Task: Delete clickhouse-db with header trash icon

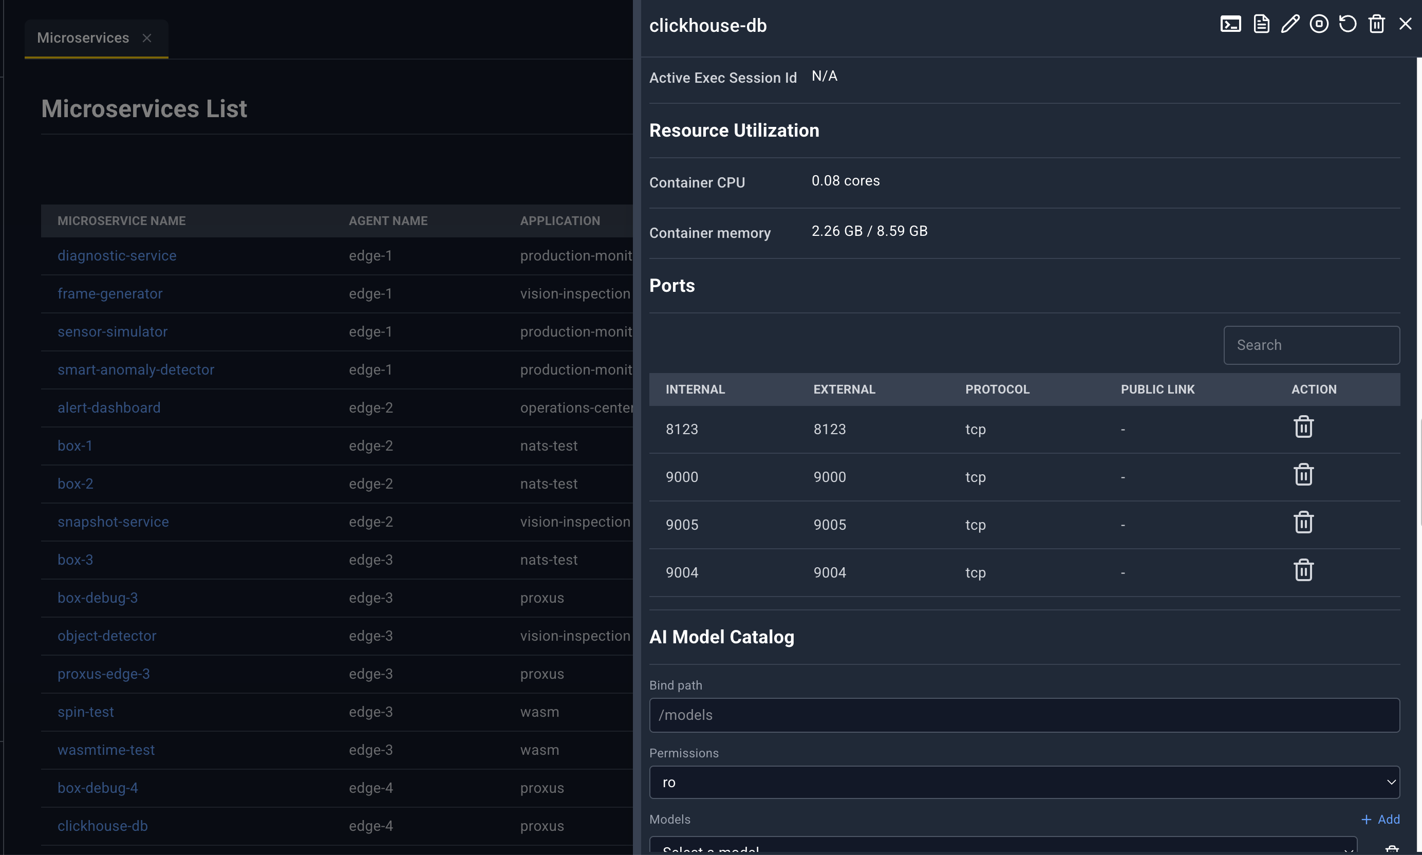Action: pos(1376,24)
